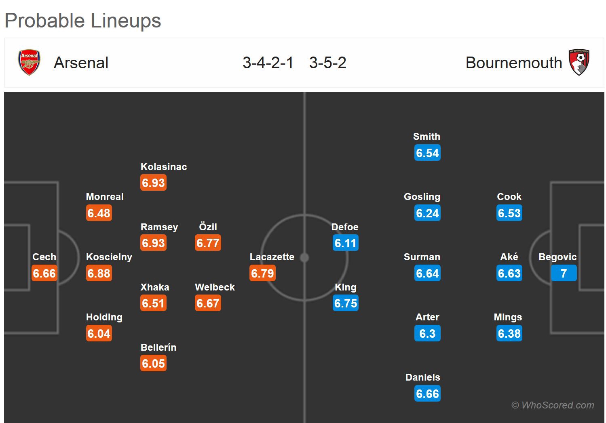Click Kolasinac's player name
The image size is (606, 423).
(x=164, y=167)
